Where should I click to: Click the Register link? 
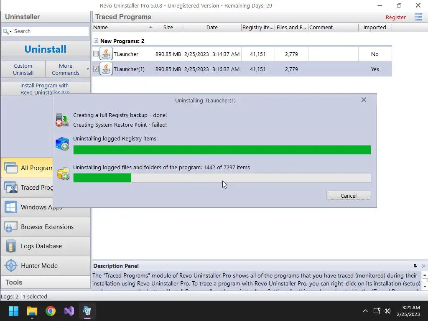[x=395, y=17]
